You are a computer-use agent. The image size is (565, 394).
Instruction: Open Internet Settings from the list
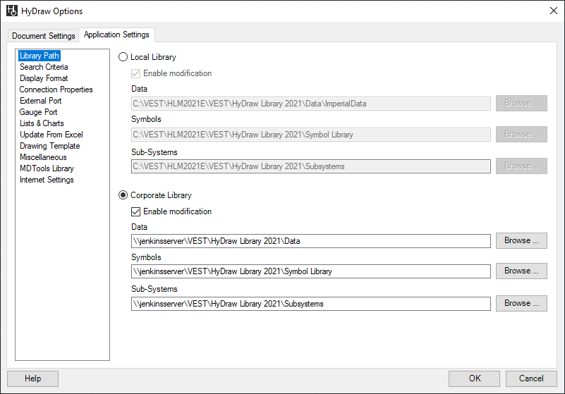coord(47,180)
